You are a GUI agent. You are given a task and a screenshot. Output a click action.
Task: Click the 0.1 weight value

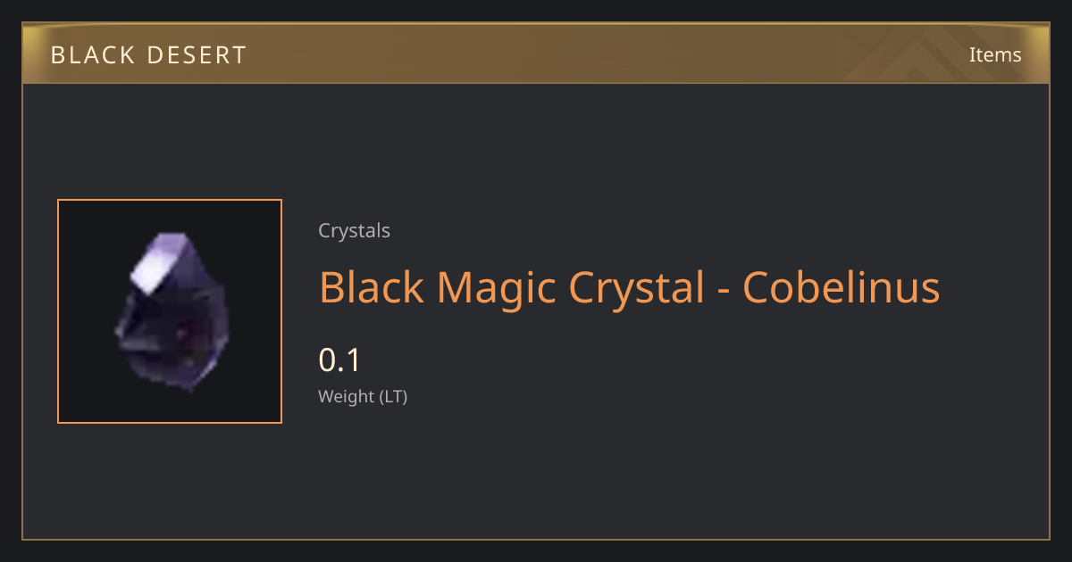click(339, 360)
